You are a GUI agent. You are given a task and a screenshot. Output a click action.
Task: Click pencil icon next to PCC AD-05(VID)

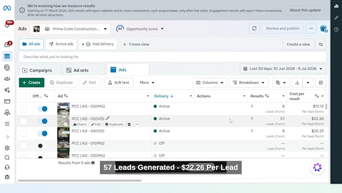tap(108, 118)
